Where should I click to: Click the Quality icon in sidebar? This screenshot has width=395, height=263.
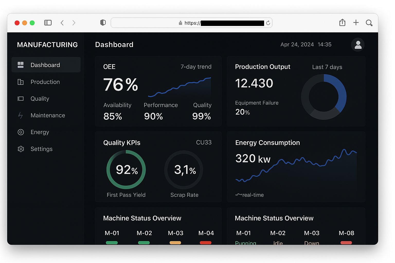pyautogui.click(x=21, y=99)
